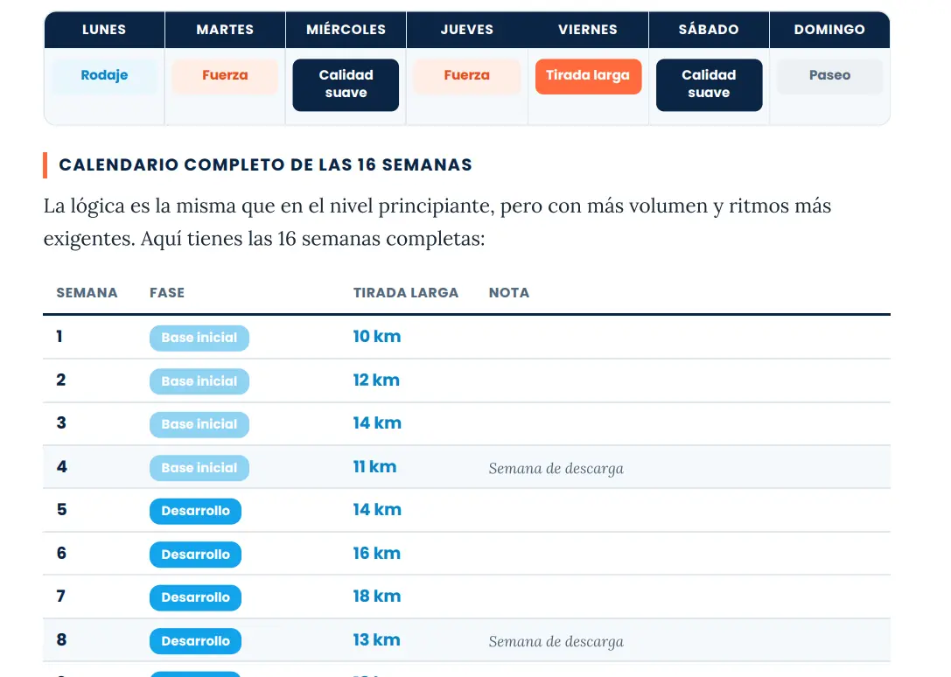Click 'Semana de descarga' note in week 8

(556, 641)
